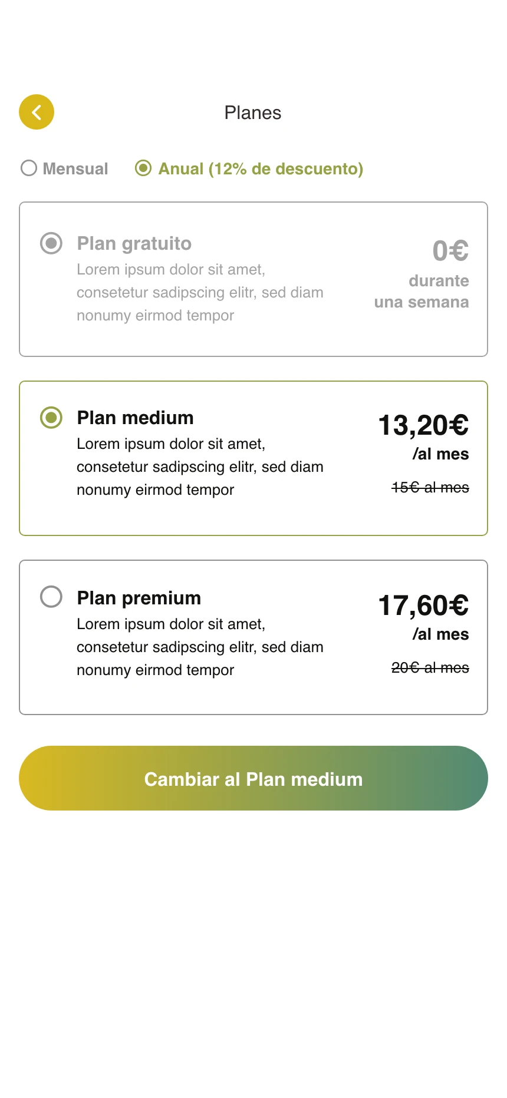The width and height of the screenshot is (507, 1098).
Task: Click the crossed-out 20€ al mes price
Action: 430,668
